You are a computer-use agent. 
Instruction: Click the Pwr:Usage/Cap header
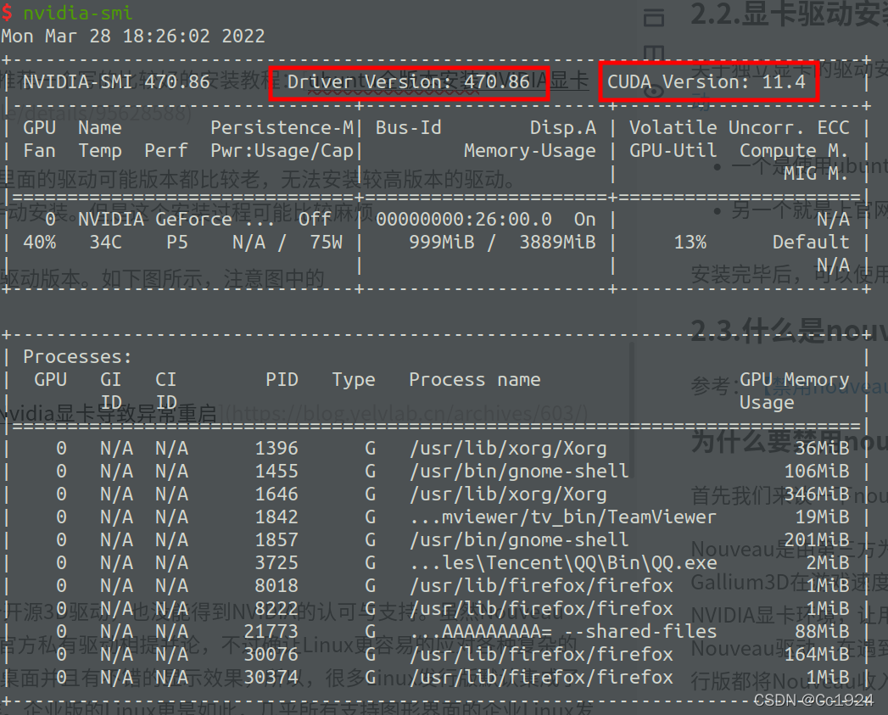pos(282,151)
